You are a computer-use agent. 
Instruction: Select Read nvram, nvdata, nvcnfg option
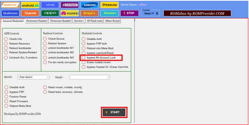(63, 87)
